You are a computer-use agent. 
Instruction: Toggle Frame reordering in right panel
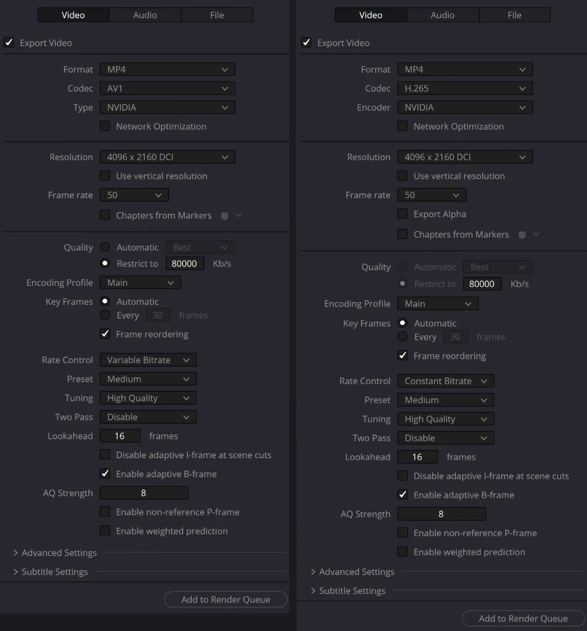pyautogui.click(x=403, y=355)
